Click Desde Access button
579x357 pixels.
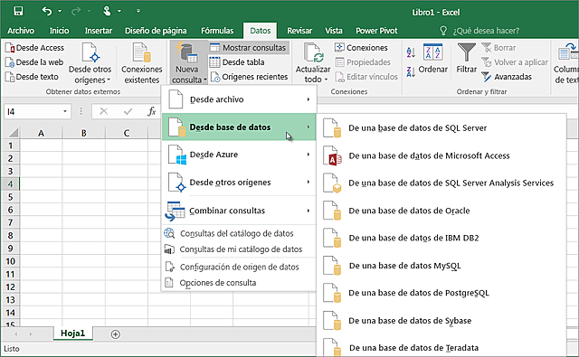(34, 48)
